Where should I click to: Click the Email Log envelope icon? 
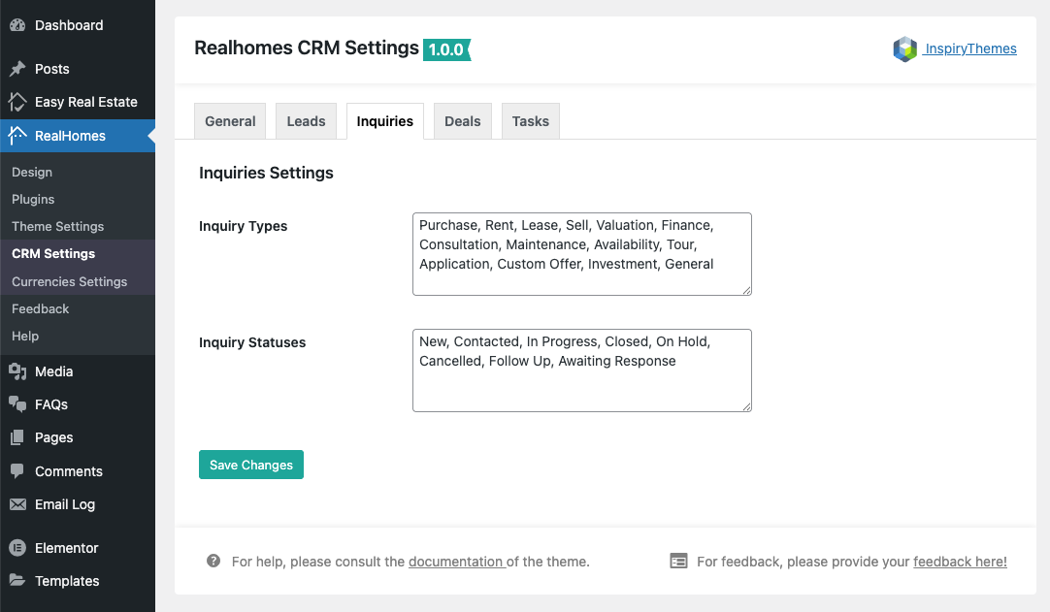point(17,504)
